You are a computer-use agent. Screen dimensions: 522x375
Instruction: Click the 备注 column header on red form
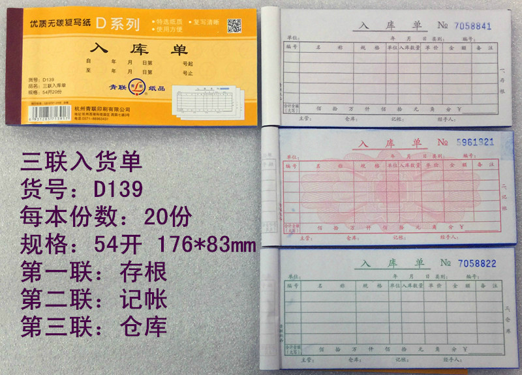[x=485, y=164]
